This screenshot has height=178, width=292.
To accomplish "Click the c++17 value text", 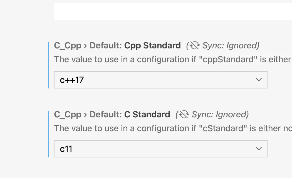I will point(72,80).
